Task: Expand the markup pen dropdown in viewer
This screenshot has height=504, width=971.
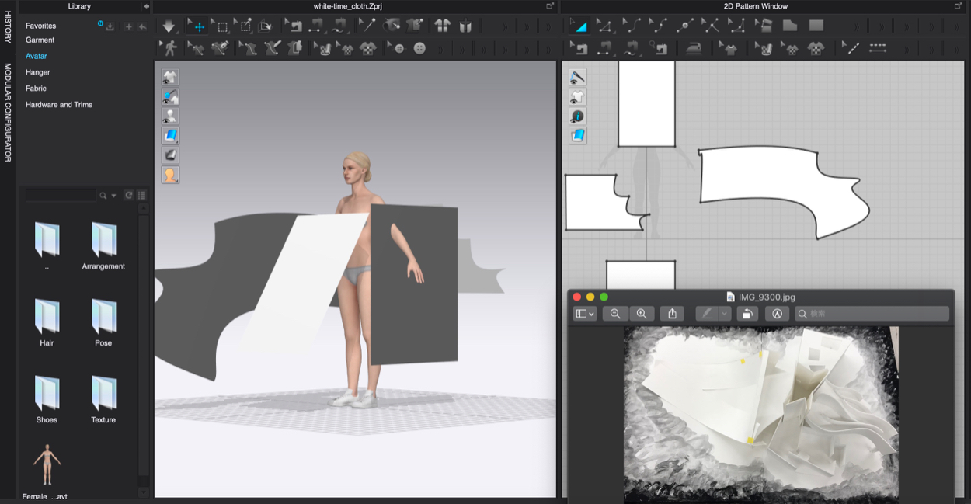Action: pyautogui.click(x=725, y=314)
